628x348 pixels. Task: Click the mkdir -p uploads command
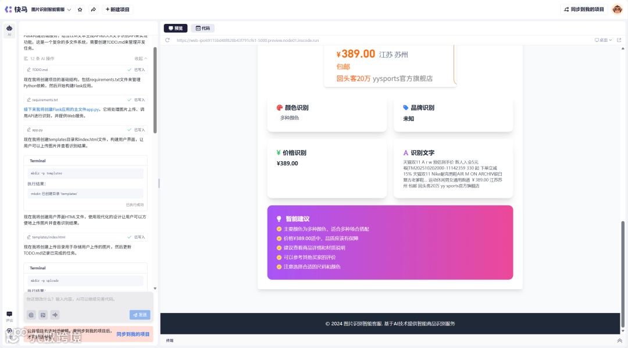(85, 280)
